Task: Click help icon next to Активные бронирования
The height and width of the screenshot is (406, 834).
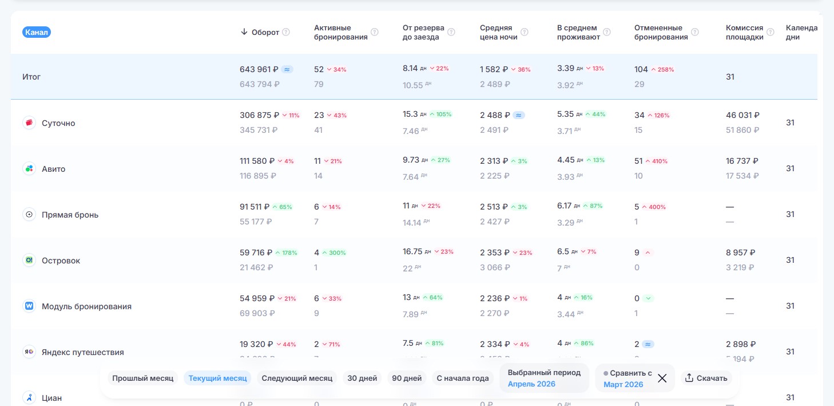Action: (375, 32)
